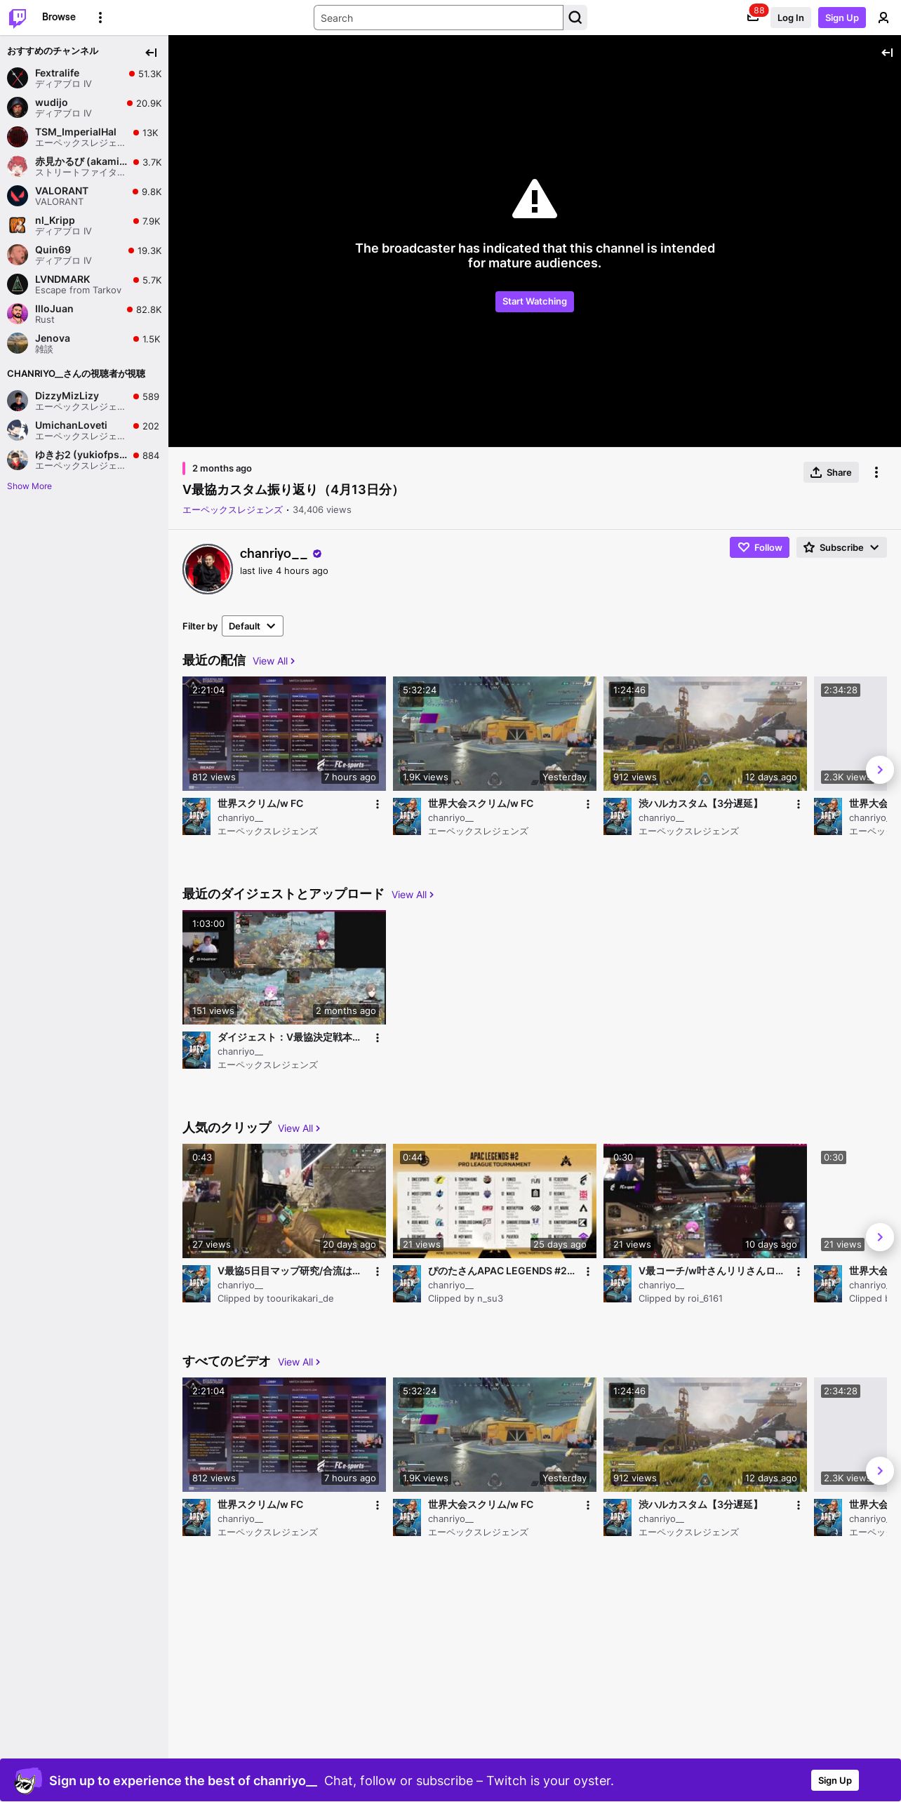This screenshot has height=1802, width=901.
Task: Click LVNDMARK channel avatar
Action: pos(18,284)
